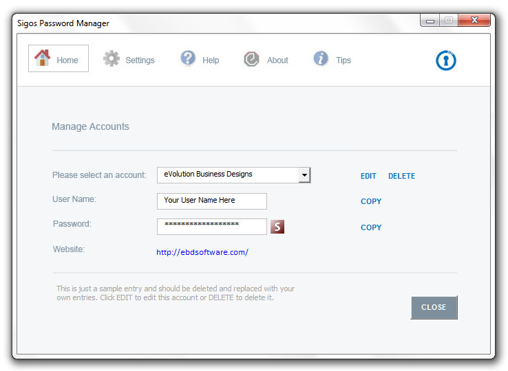The height and width of the screenshot is (371, 508).
Task: Open the ebdsoftware.com website link
Action: pos(202,252)
